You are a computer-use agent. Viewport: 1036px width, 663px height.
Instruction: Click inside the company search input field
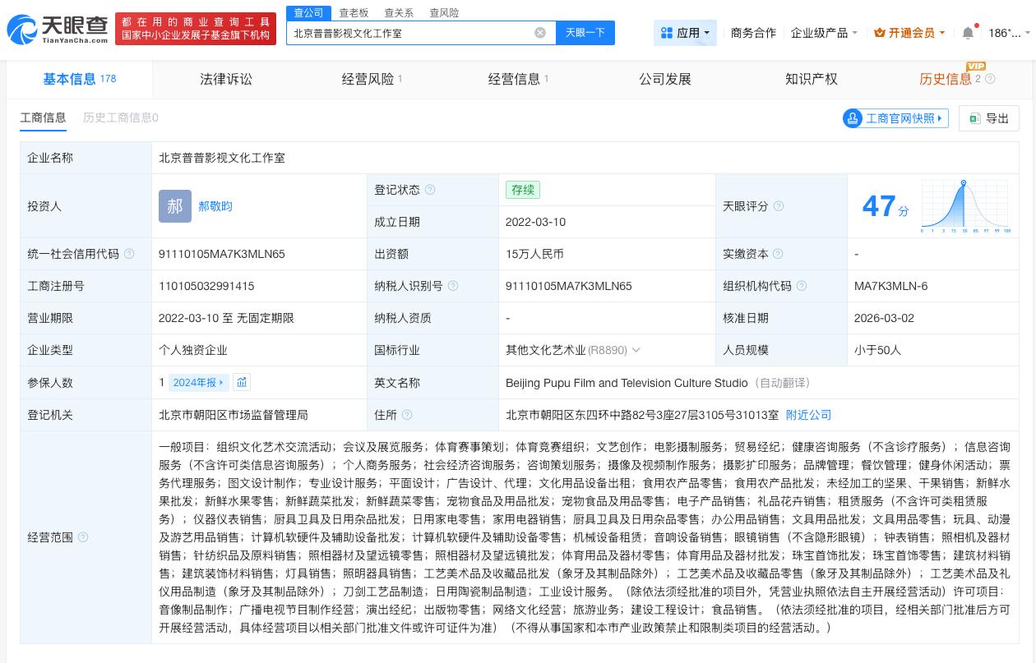click(x=411, y=33)
